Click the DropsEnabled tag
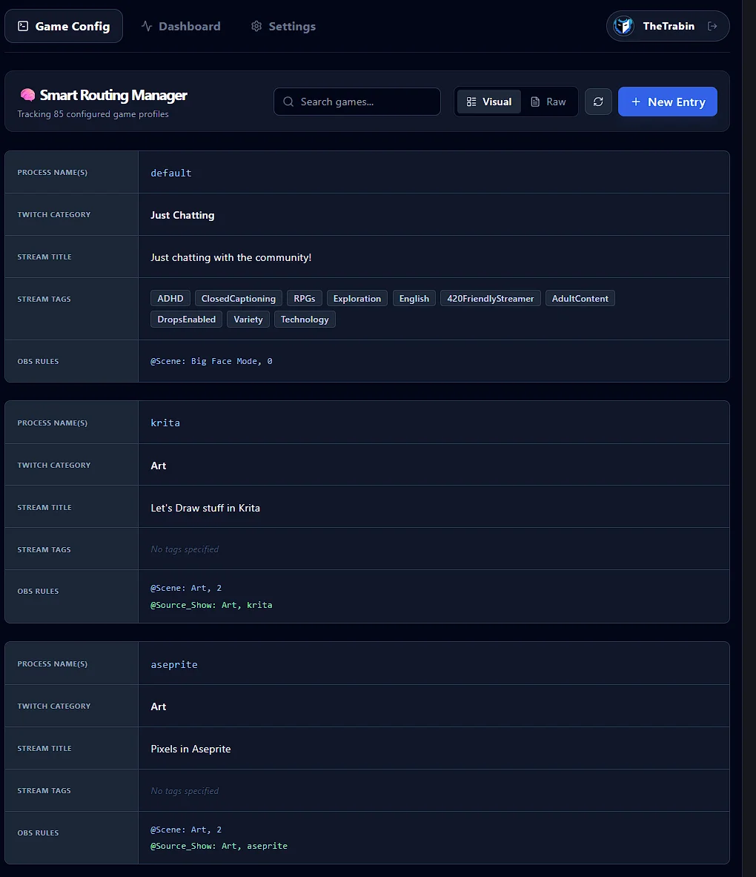 pyautogui.click(x=186, y=320)
